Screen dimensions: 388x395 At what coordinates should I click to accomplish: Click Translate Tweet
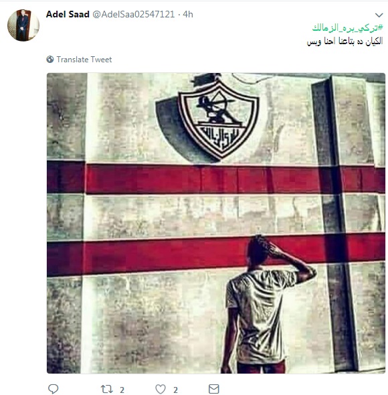(84, 60)
